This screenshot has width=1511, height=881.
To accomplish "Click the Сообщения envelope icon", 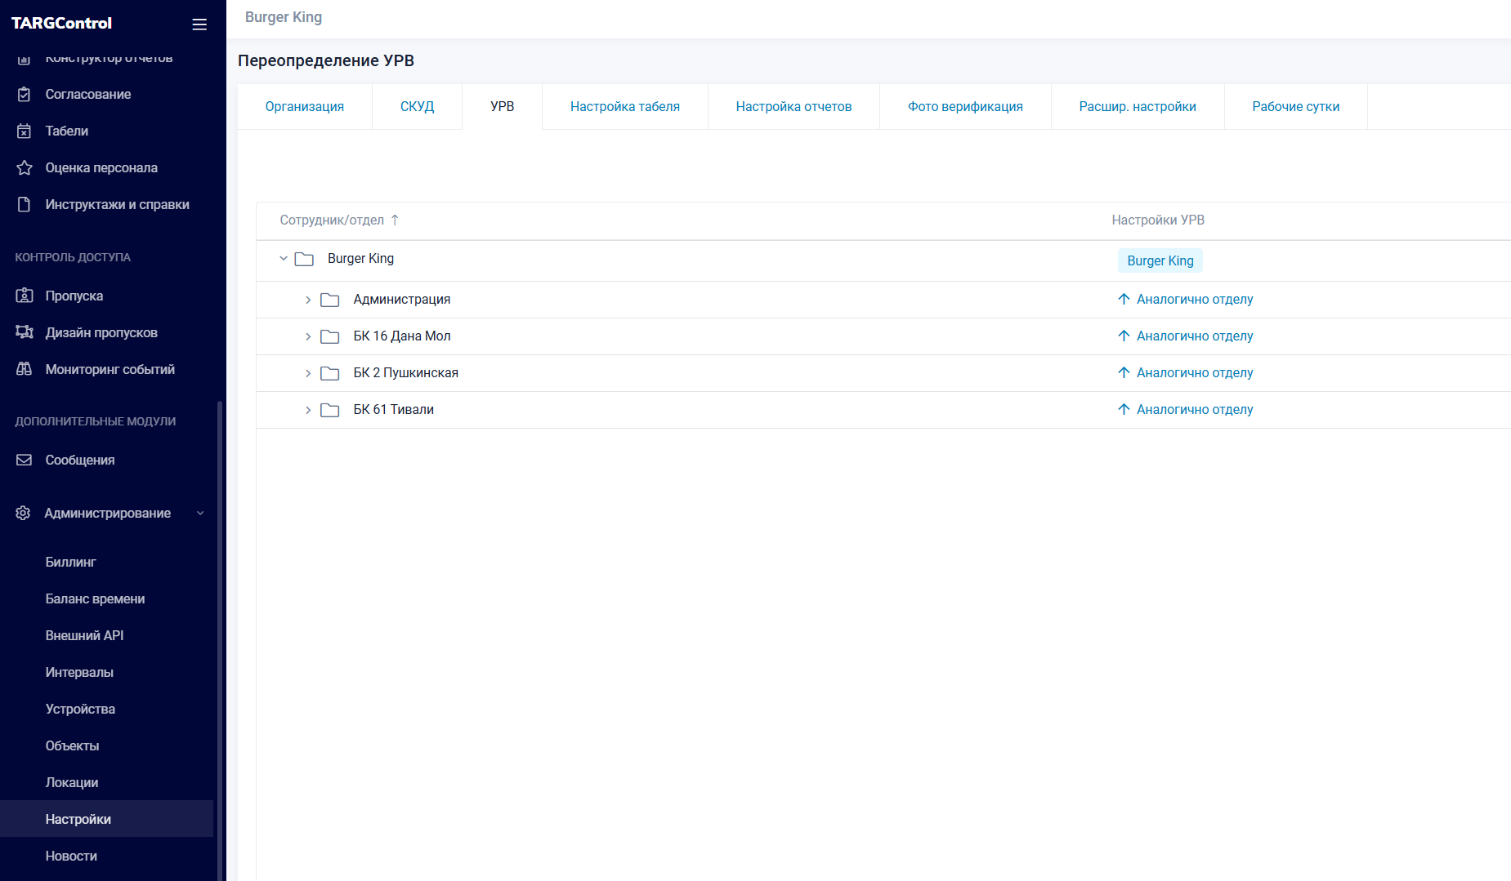I will point(25,460).
